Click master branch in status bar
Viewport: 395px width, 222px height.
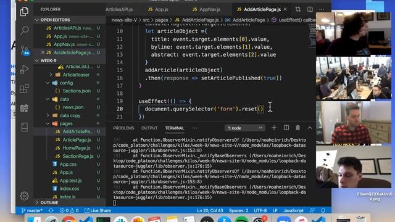tap(31, 210)
